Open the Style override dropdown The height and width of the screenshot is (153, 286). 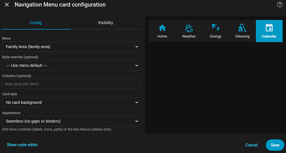(70, 66)
